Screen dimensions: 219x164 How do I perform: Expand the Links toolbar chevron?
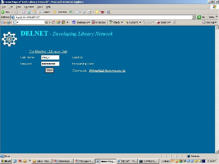pos(217,17)
